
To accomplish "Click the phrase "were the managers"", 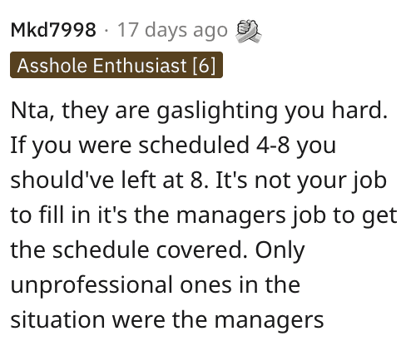I will tap(218, 320).
